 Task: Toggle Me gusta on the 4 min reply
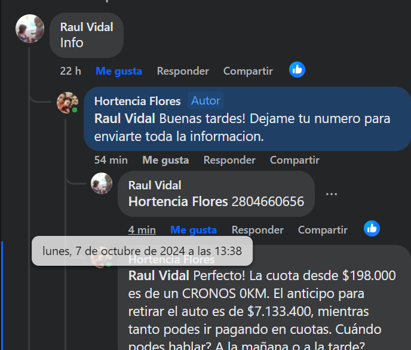[194, 230]
